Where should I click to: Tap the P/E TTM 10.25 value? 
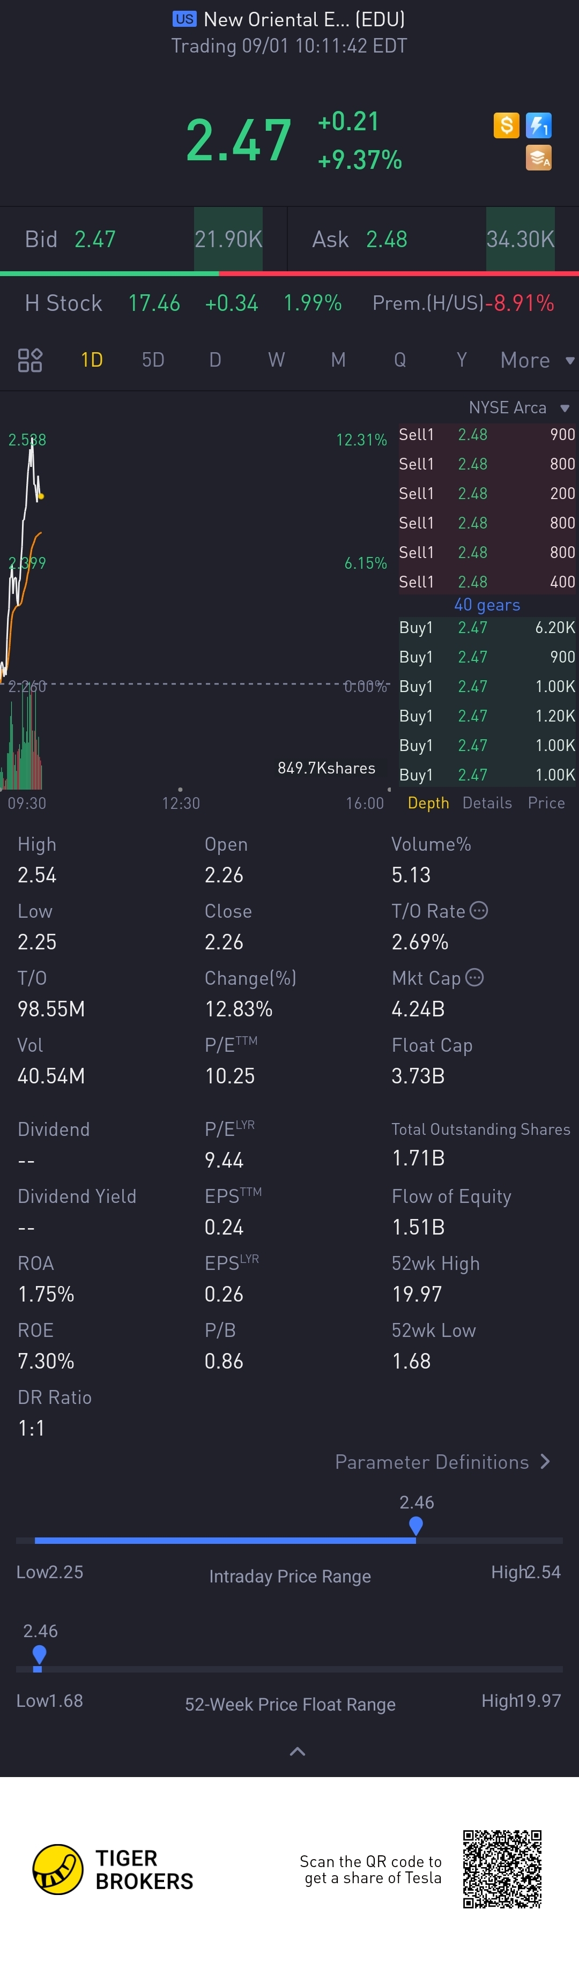pyautogui.click(x=229, y=1075)
